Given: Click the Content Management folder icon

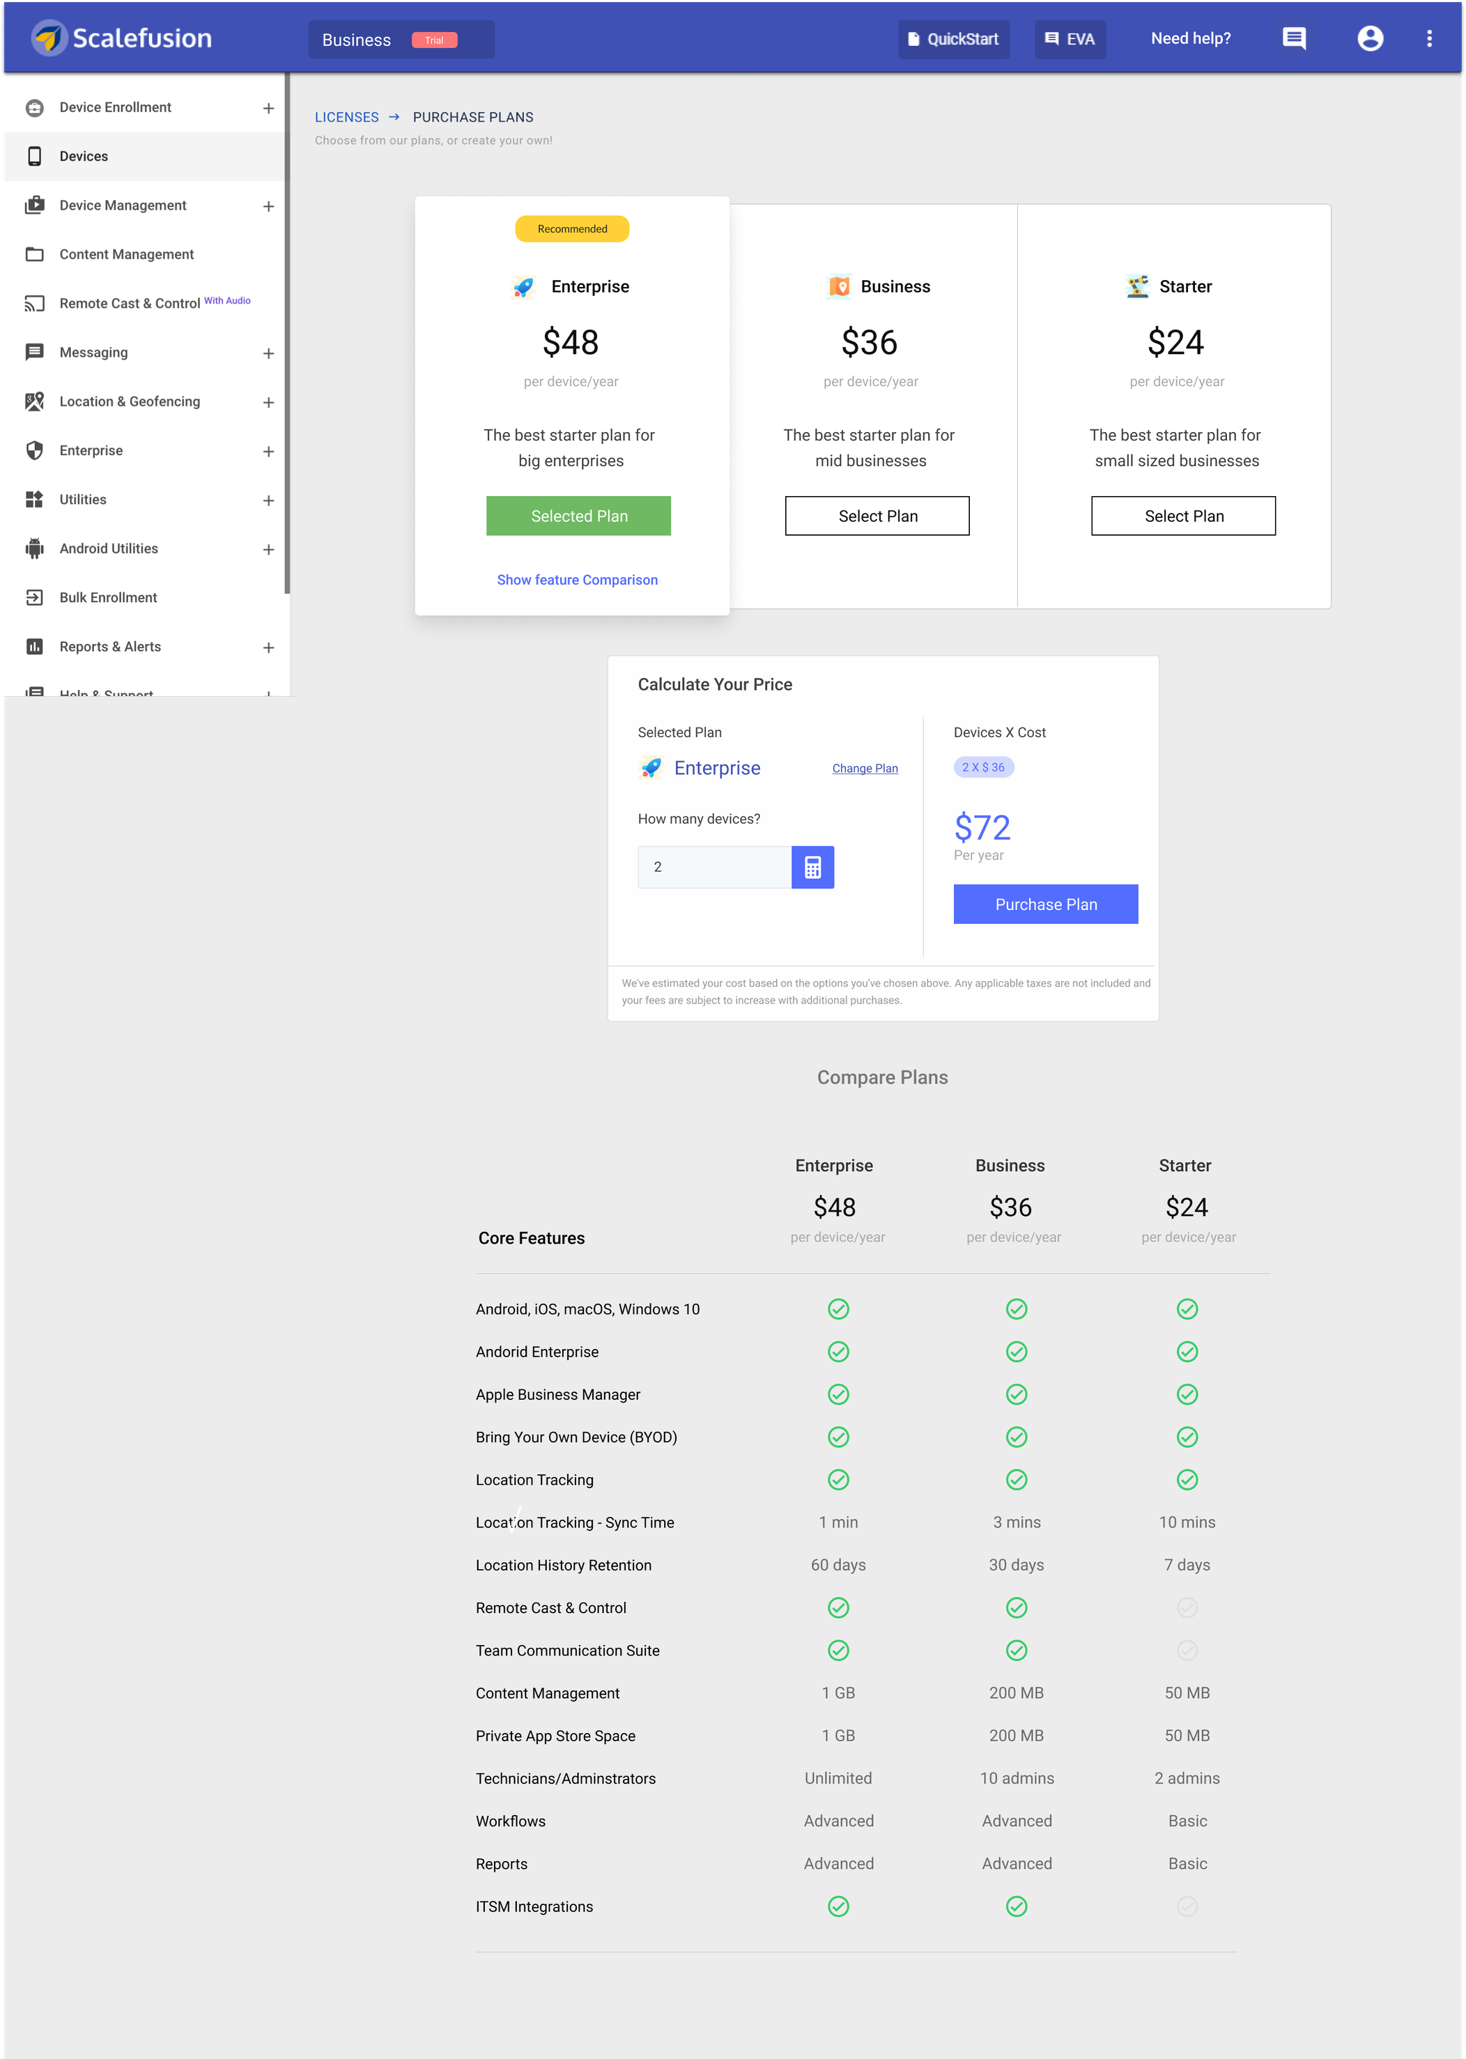Looking at the screenshot, I should (34, 254).
